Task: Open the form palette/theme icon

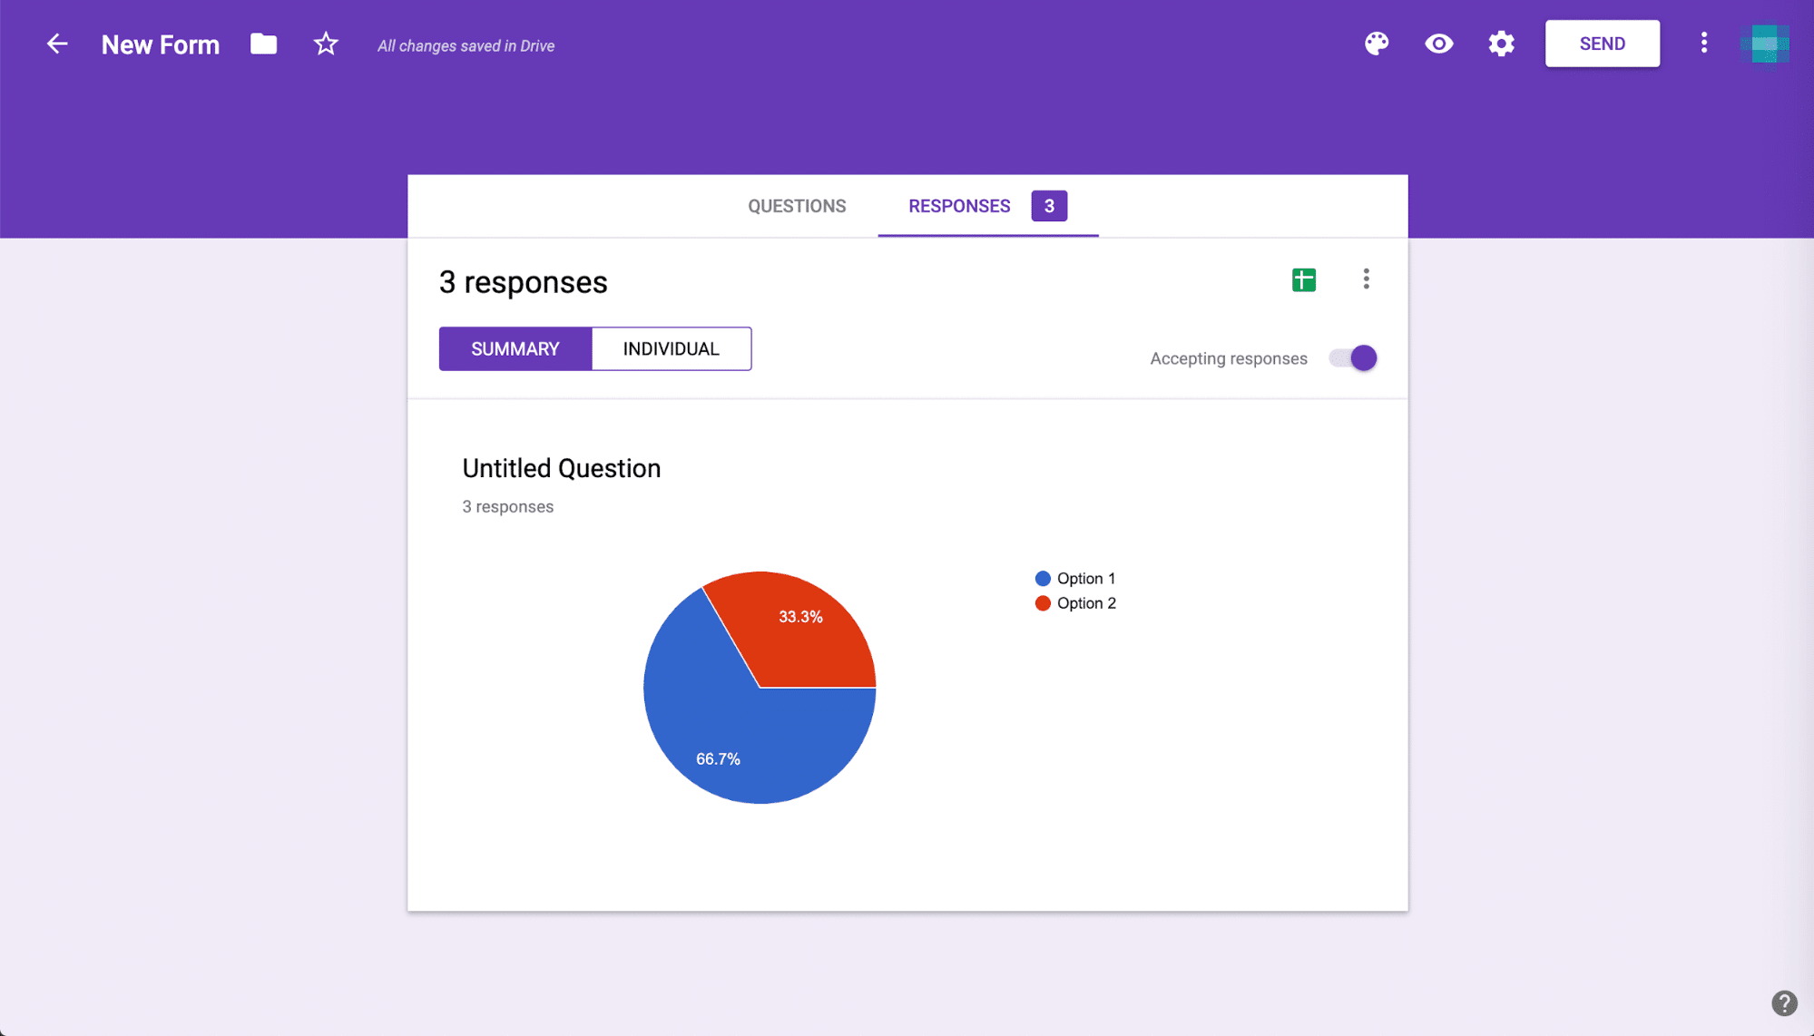Action: pyautogui.click(x=1377, y=44)
